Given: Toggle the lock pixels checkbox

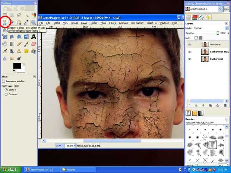Looking at the screenshot, I should click(196, 38).
